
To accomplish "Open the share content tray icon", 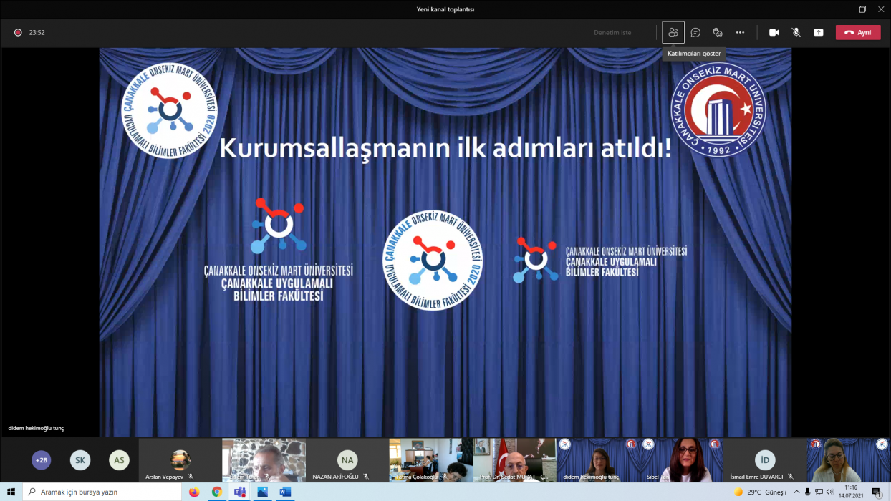I will click(x=818, y=32).
